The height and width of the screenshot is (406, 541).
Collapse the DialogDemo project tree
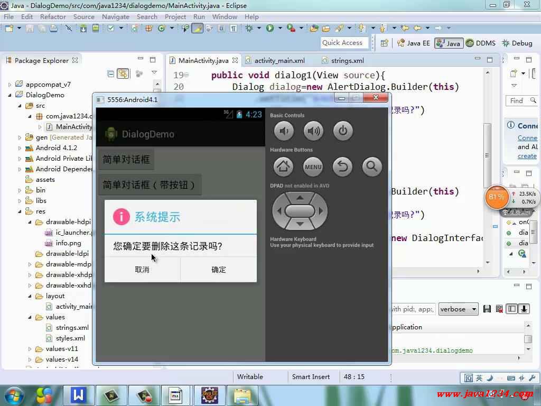coord(10,95)
